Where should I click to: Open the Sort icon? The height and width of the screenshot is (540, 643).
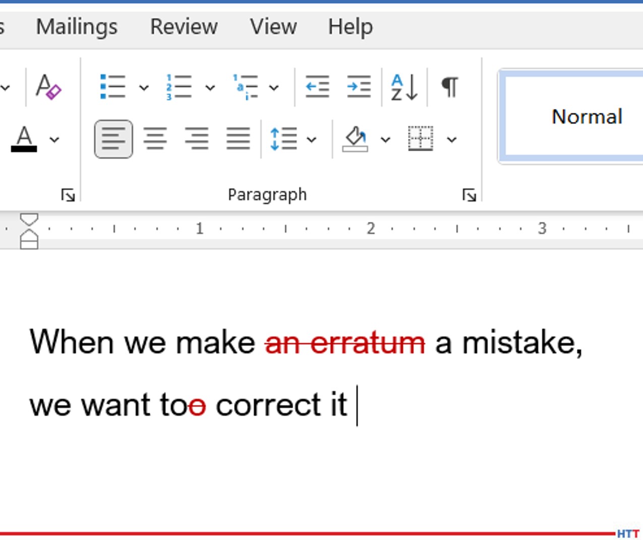(403, 87)
